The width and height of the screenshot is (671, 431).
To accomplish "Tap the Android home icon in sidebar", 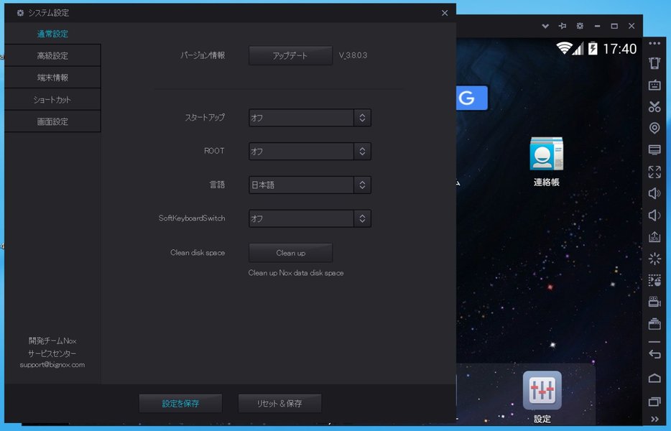I will point(654,378).
